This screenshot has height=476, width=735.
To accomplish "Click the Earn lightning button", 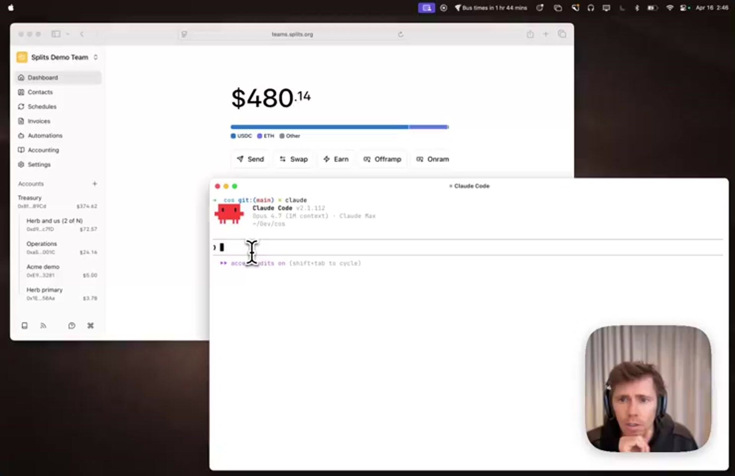I will tap(336, 159).
